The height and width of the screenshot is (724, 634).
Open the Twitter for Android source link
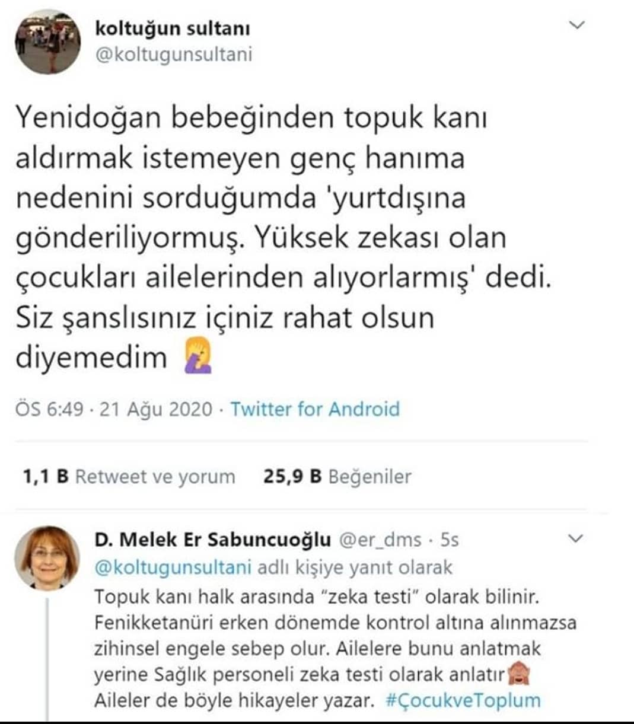coord(315,409)
